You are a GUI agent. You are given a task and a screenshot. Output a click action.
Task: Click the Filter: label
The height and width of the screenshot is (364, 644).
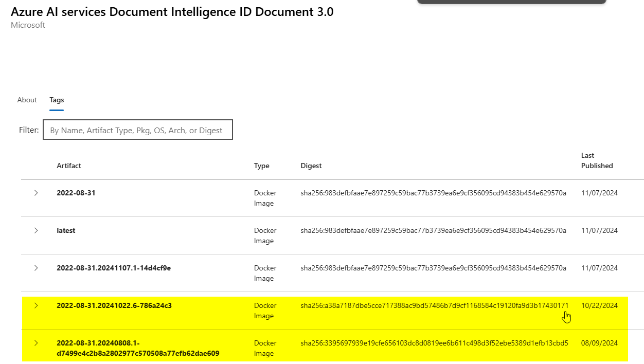29,130
